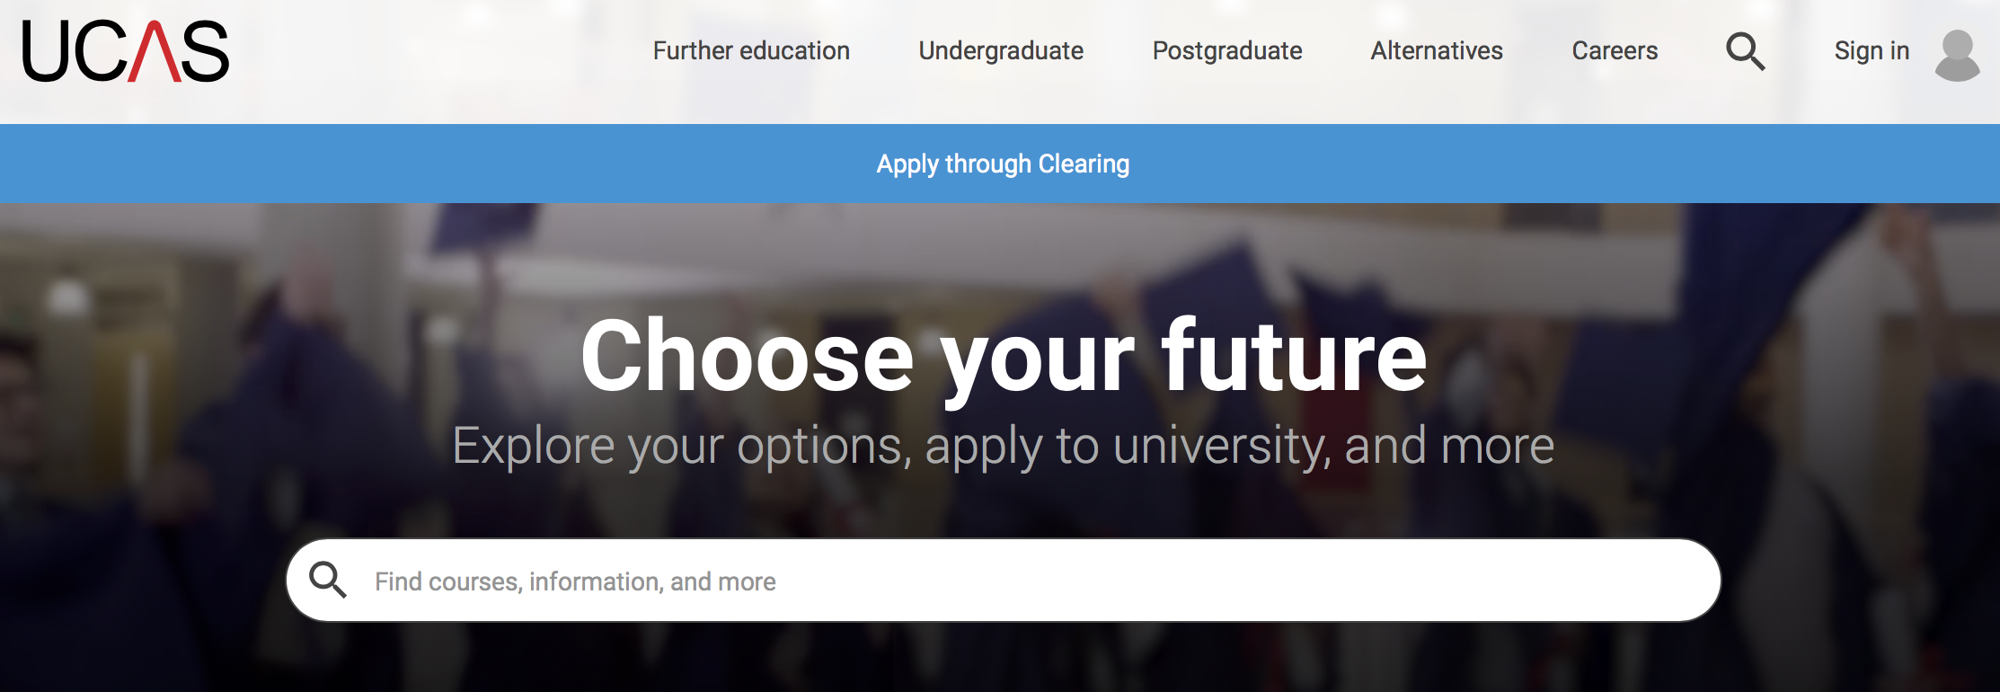Follow the Apply through Clearing link
The height and width of the screenshot is (692, 2000).
click(1003, 164)
